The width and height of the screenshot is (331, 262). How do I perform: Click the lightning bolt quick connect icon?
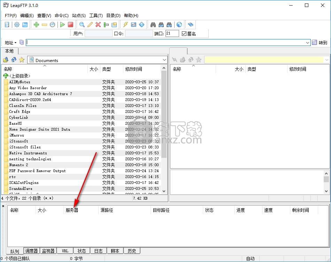(126, 24)
